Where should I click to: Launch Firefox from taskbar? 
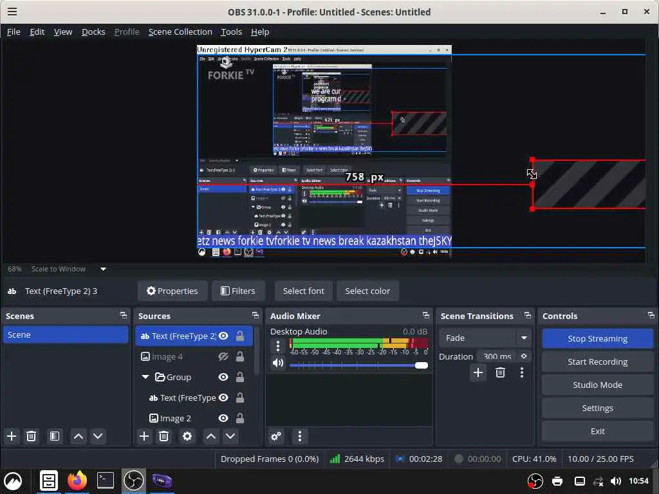point(77,480)
